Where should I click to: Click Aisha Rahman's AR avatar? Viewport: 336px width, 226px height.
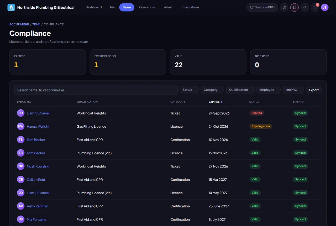[x=21, y=206]
